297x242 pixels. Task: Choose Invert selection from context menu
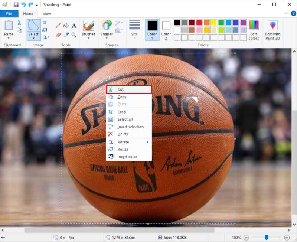click(129, 127)
